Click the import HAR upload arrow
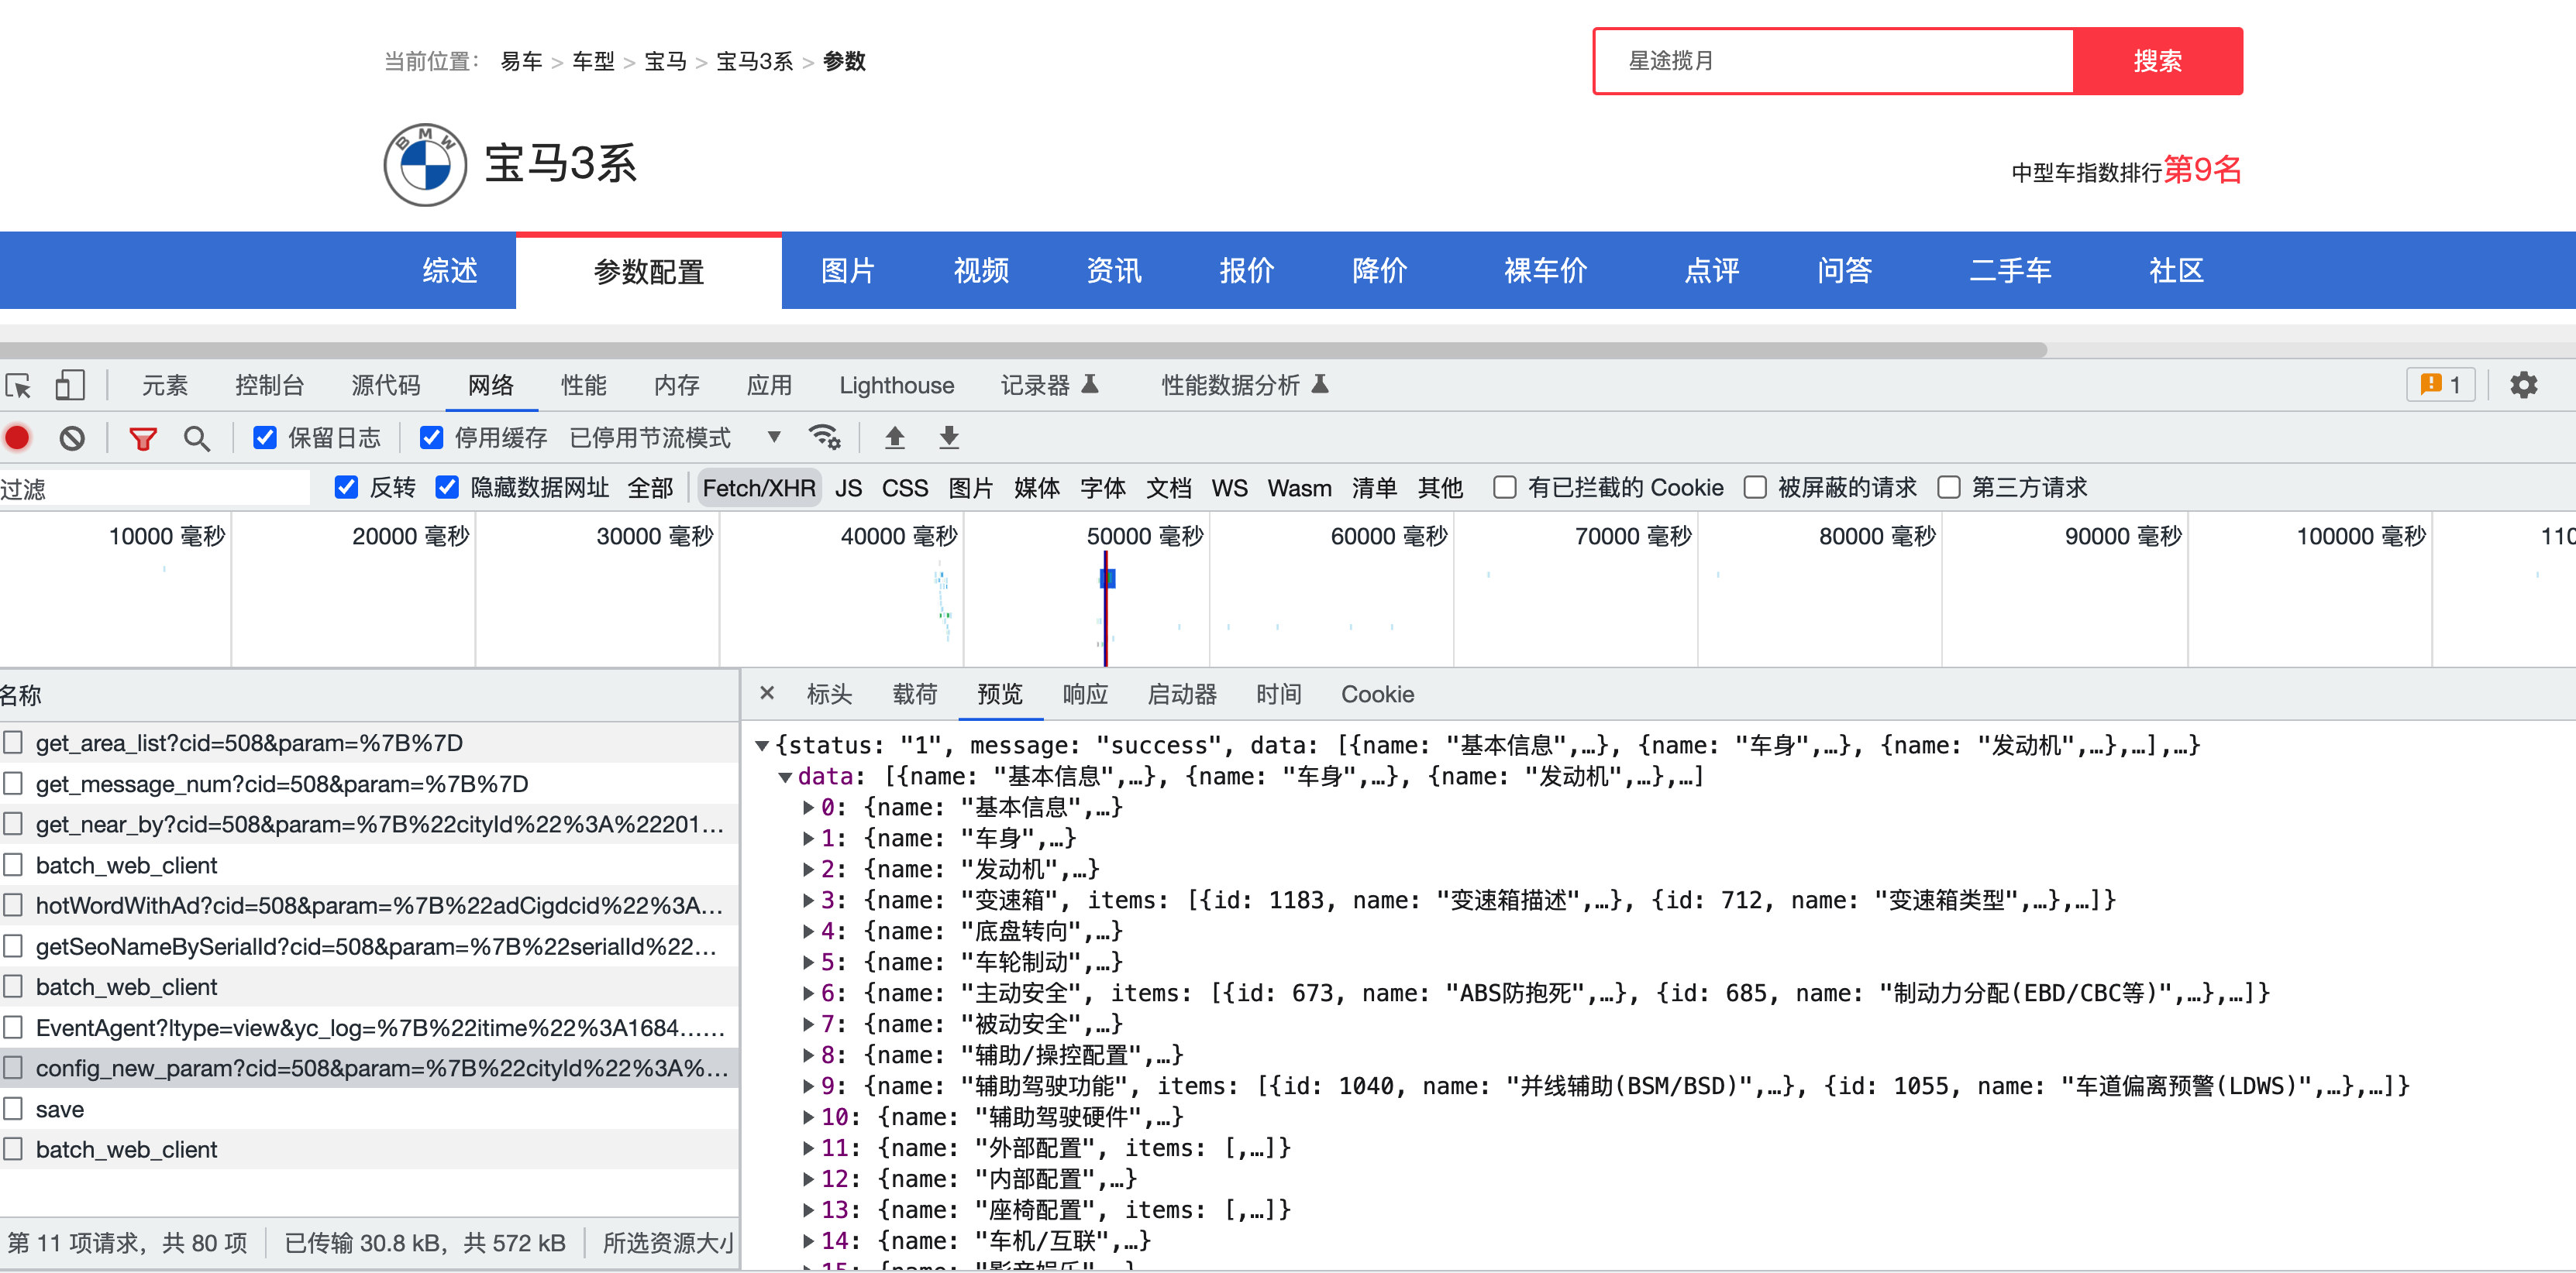 895,437
